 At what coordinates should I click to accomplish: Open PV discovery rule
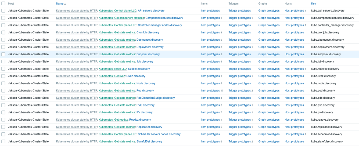145,112
